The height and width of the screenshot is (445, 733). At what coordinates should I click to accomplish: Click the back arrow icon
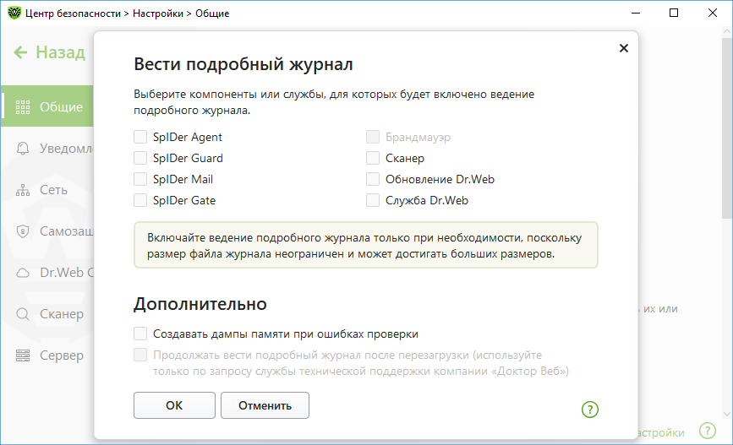pyautogui.click(x=20, y=52)
